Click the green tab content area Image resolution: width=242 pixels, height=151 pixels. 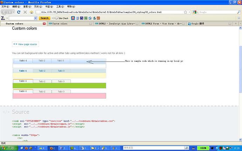59,85
